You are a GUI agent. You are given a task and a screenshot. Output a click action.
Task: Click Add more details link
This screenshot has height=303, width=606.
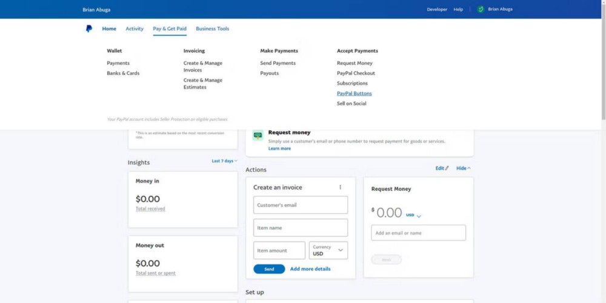point(310,269)
